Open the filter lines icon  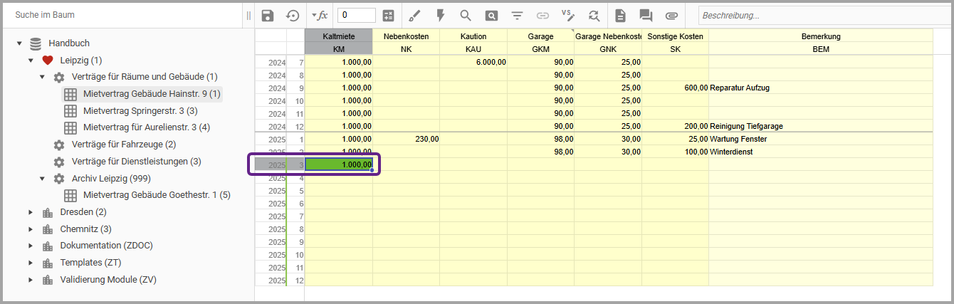tap(517, 15)
